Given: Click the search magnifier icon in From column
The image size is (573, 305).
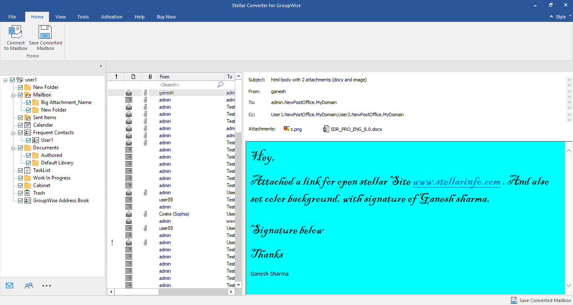Looking at the screenshot, I should tap(220, 85).
